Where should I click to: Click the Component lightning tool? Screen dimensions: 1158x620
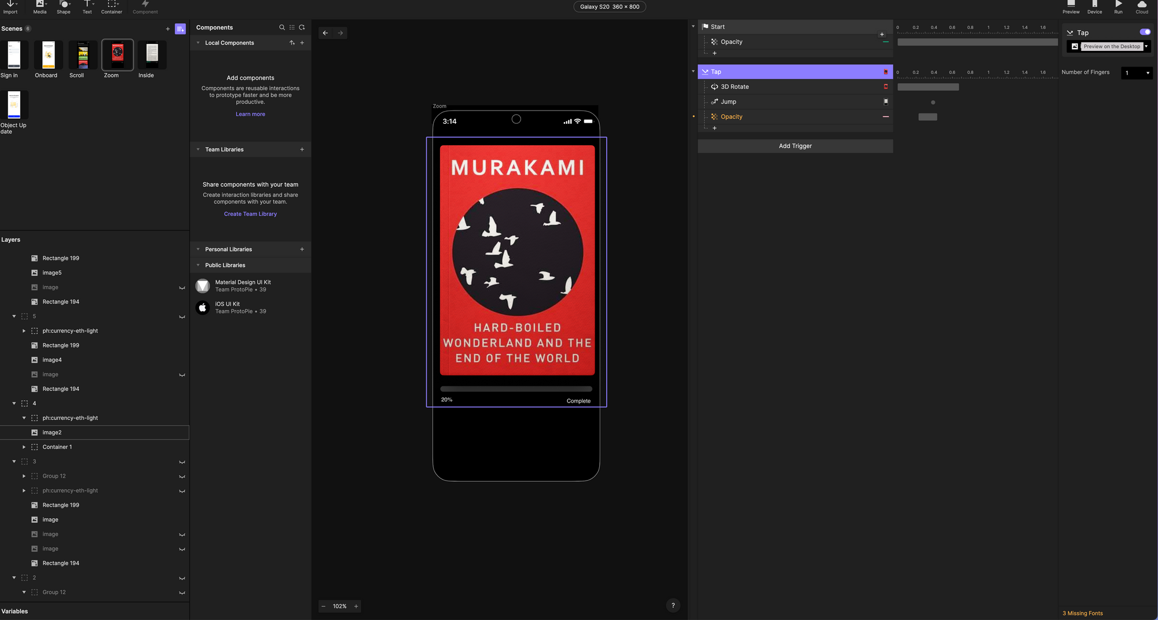[x=145, y=7]
